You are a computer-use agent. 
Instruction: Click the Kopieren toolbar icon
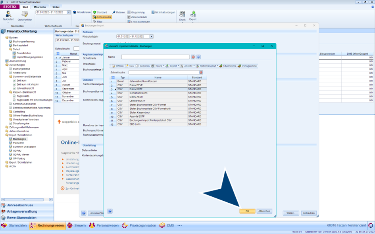point(137,66)
